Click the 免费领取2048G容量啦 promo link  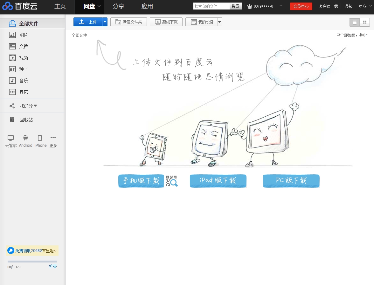tap(36, 251)
